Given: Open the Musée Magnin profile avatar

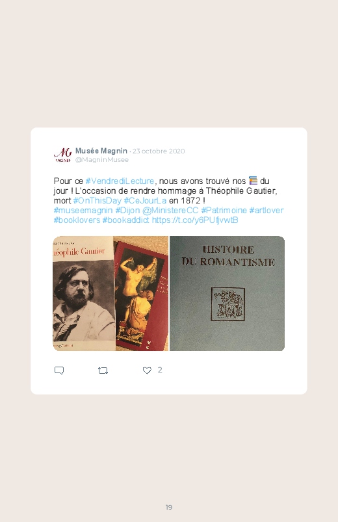Looking at the screenshot, I should click(x=62, y=155).
